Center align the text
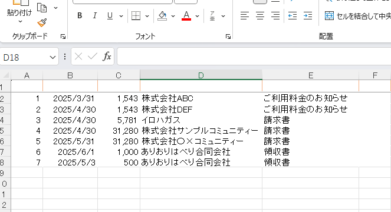The width and height of the screenshot is (391, 212). pos(260,16)
